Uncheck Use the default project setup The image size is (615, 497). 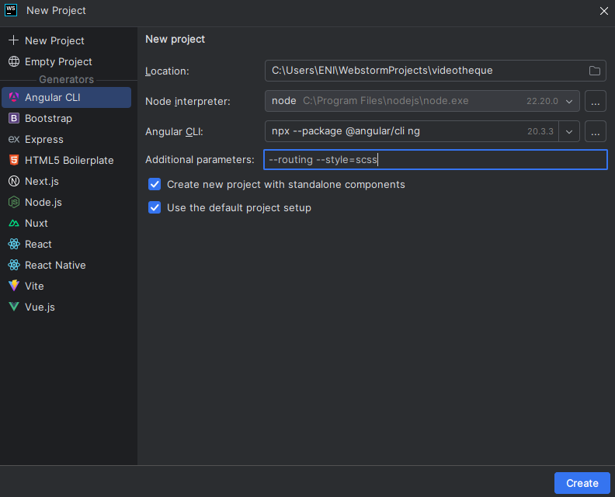tap(155, 208)
